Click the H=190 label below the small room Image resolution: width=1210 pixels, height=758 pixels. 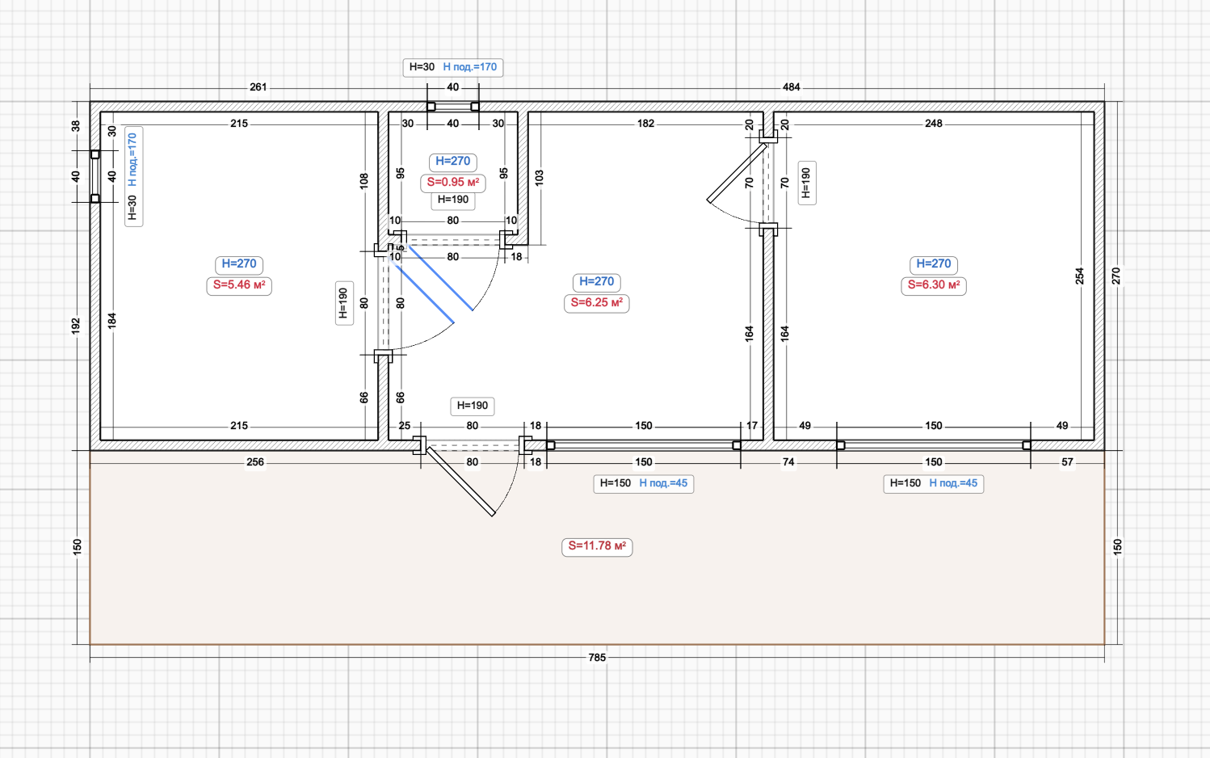[453, 200]
